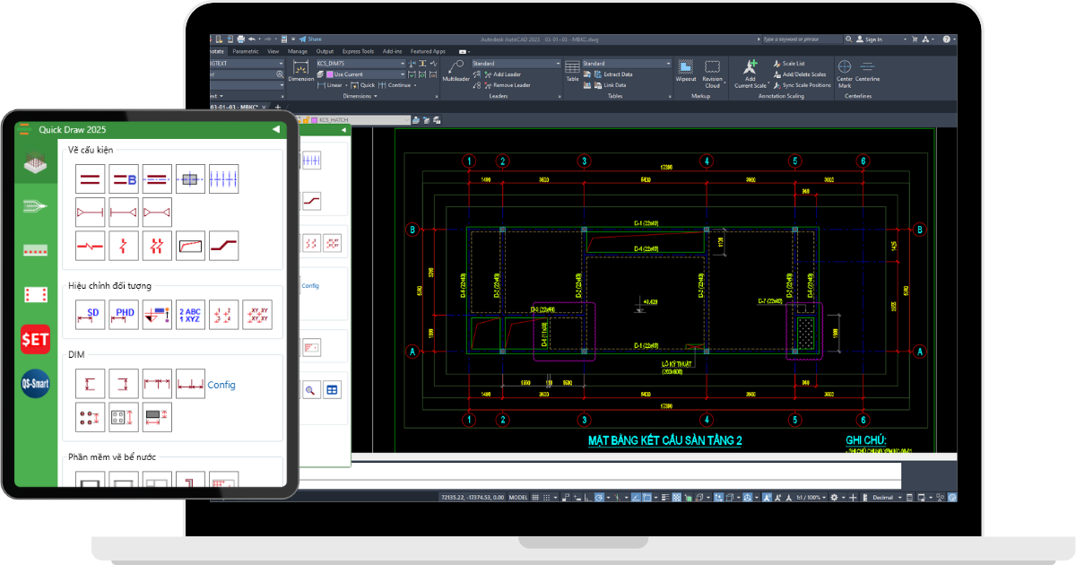Insert a Table from the ribbon
The height and width of the screenshot is (565, 1076).
click(x=572, y=72)
